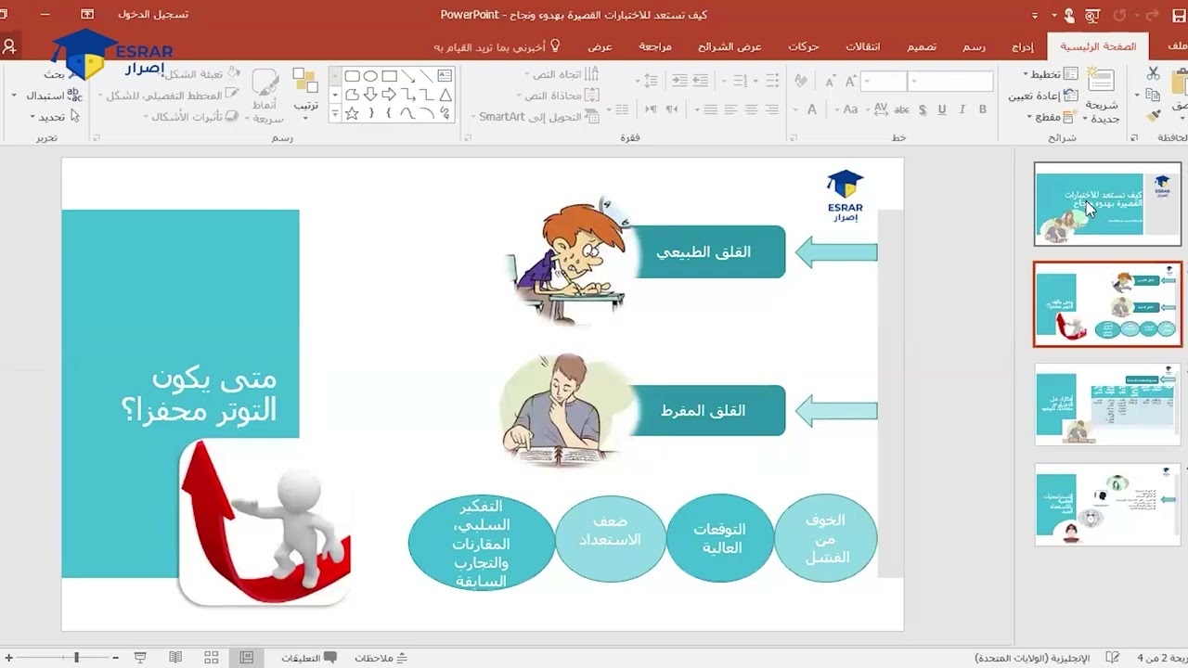This screenshot has height=668, width=1188.
Task: Select the oval shape in gallery
Action: [x=370, y=76]
